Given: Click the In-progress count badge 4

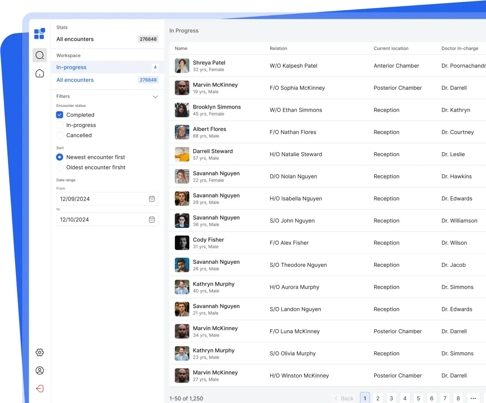Looking at the screenshot, I should tap(155, 67).
